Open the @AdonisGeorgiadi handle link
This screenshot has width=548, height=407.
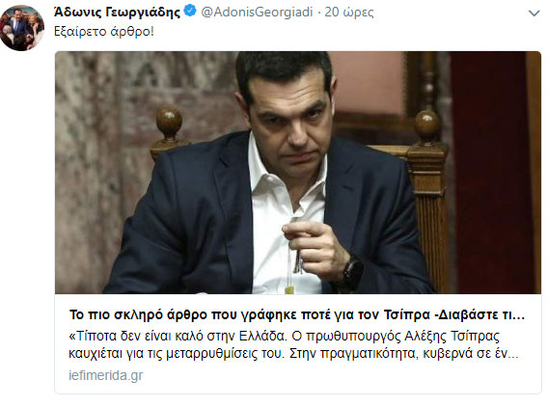click(257, 13)
